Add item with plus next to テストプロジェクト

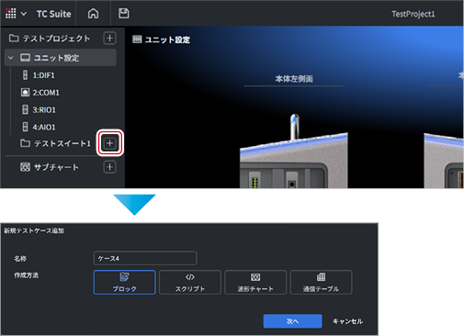click(x=109, y=39)
